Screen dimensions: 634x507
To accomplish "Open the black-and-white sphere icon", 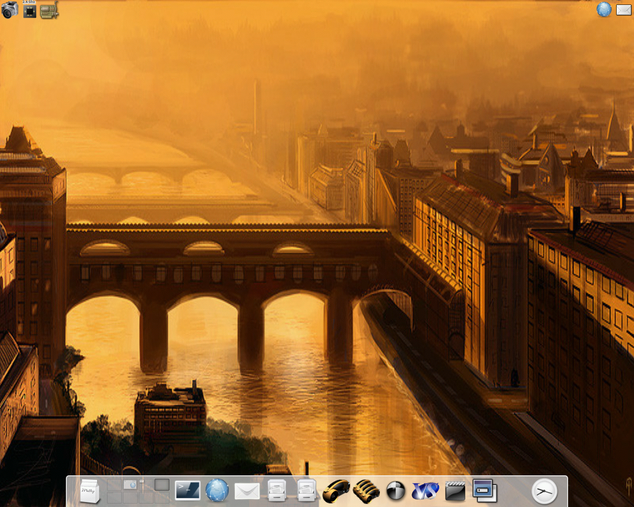I will 395,491.
